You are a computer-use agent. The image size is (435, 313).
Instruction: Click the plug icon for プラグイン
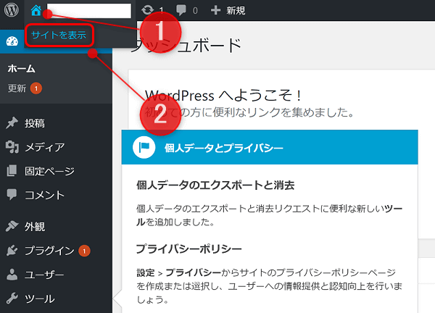tap(12, 251)
